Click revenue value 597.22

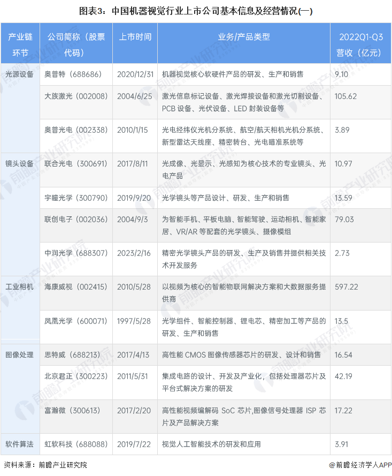pos(346,287)
